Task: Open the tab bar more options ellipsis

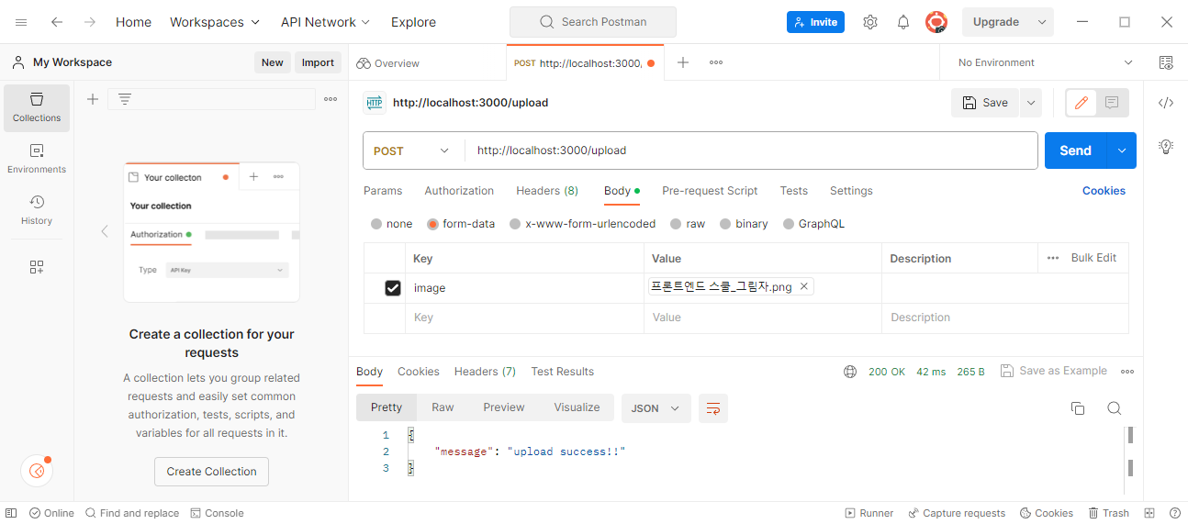Action: (716, 62)
